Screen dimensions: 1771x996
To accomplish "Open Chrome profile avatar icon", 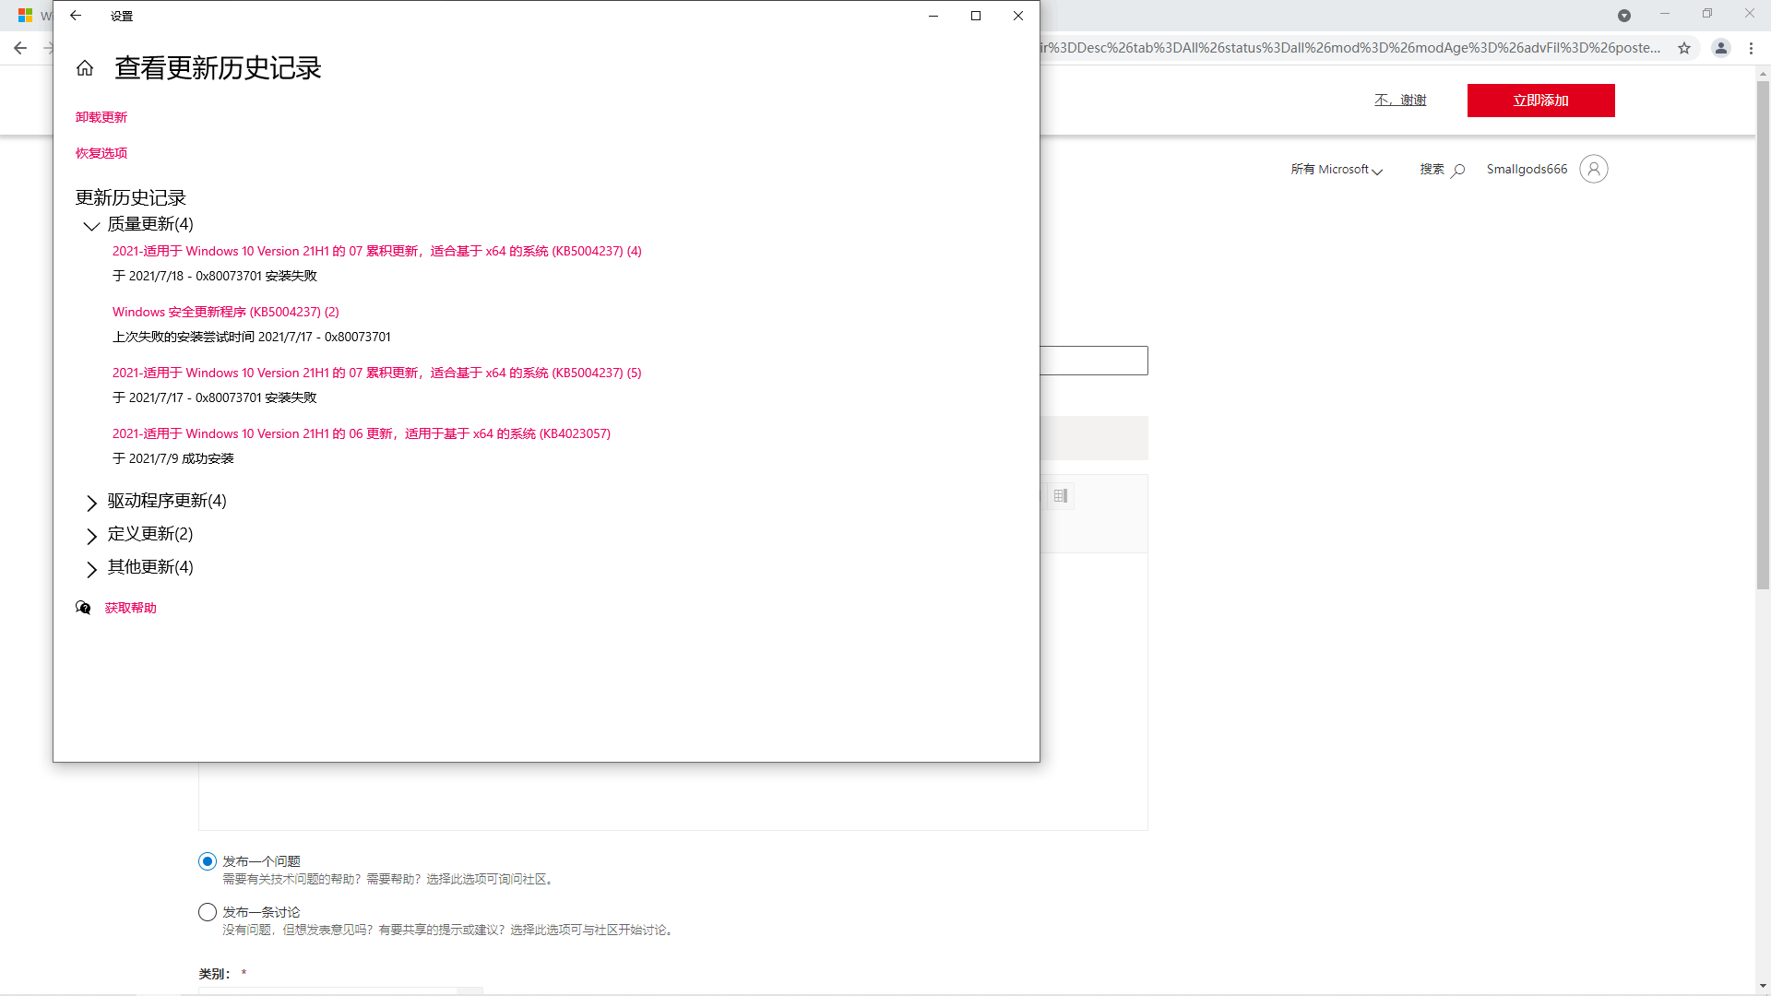I will point(1721,48).
